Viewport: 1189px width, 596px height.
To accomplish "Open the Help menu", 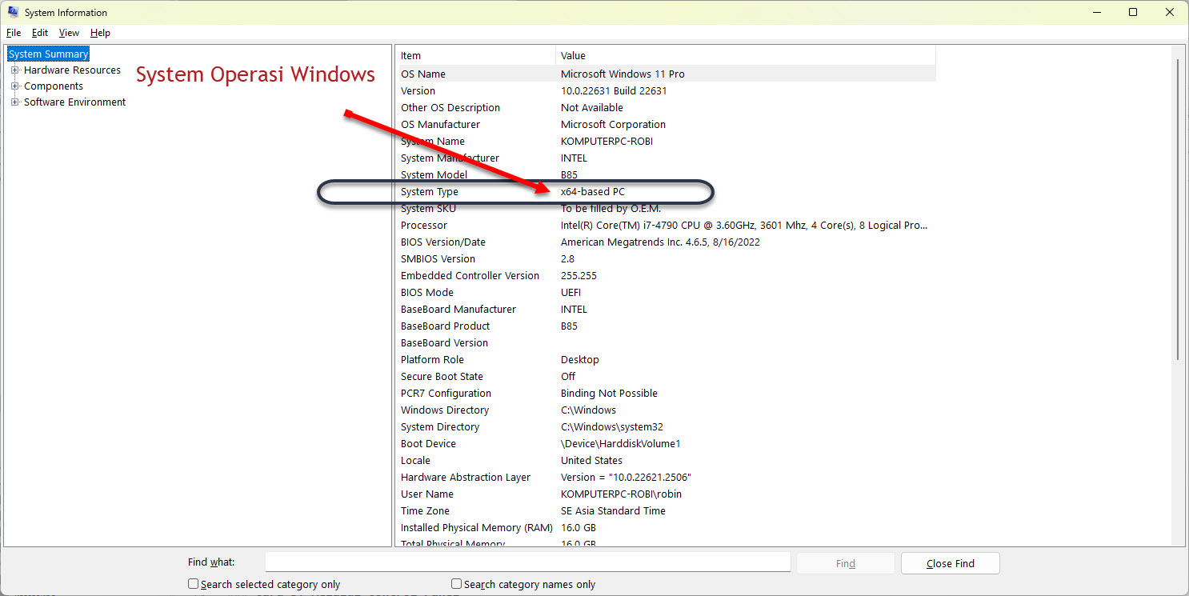I will tap(100, 33).
